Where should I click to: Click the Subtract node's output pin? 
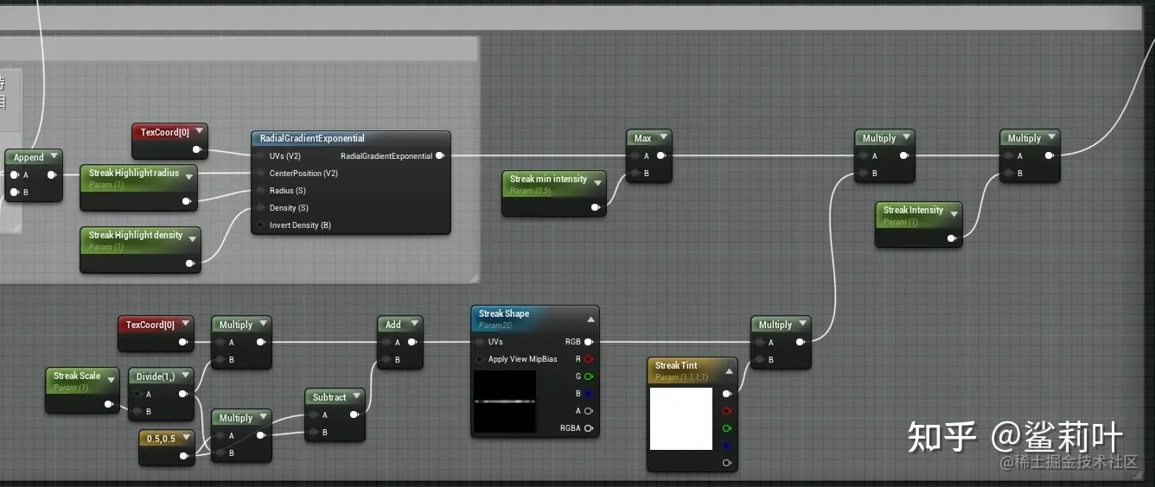(x=354, y=414)
